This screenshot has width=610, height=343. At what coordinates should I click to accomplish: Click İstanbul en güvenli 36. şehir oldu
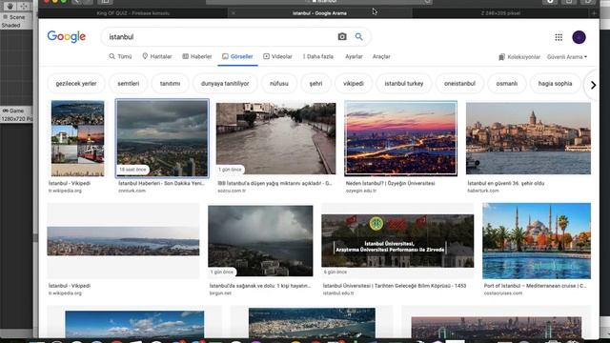point(506,183)
